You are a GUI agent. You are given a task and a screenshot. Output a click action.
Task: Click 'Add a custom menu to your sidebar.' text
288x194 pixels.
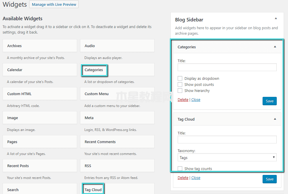pyautogui.click(x=112, y=106)
